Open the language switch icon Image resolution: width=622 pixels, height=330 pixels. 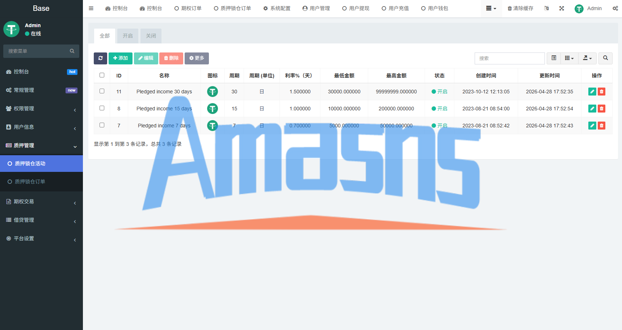(x=546, y=8)
